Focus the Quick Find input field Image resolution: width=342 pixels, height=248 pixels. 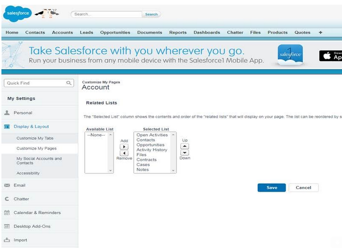coord(39,83)
